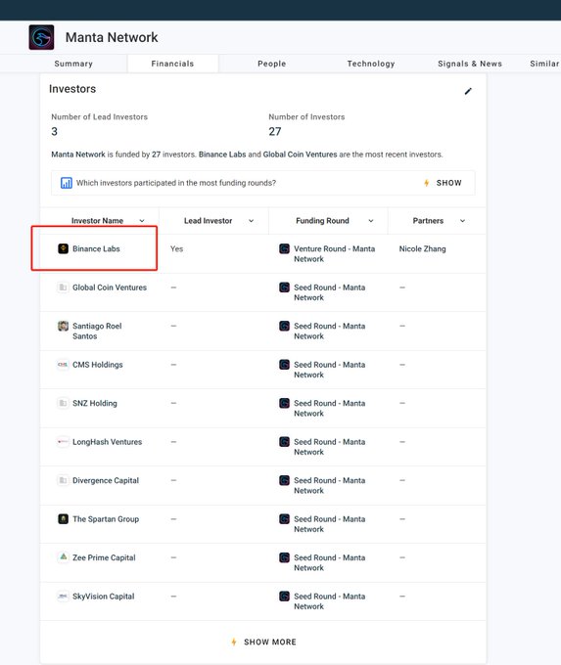Click Manta round icon in Spartan Group row
This screenshot has height=665, width=561.
pyautogui.click(x=285, y=518)
